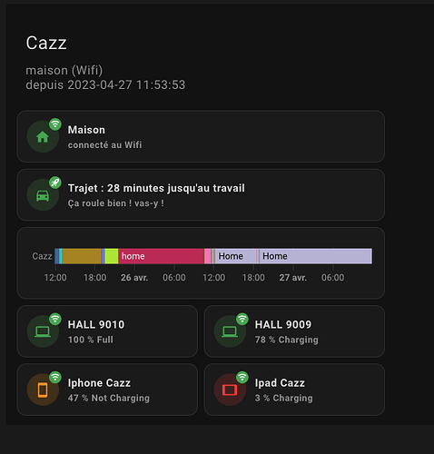Click the orange phone icon for Iphone Cazz
Viewport: 434px width, 454px height.
[x=43, y=390]
